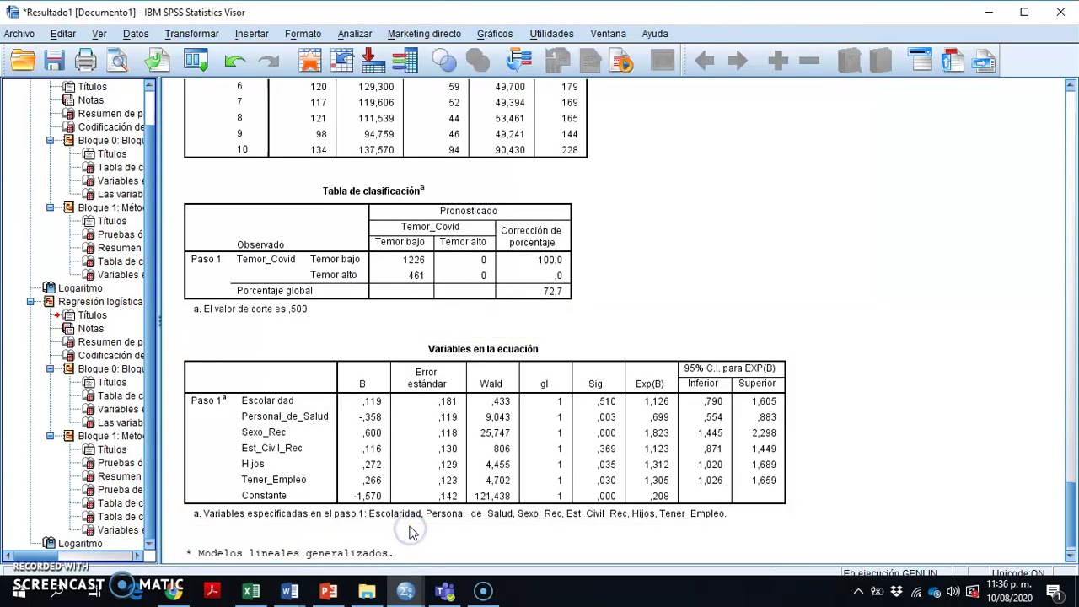
Task: Select the Prueba de outline item
Action: click(x=120, y=490)
